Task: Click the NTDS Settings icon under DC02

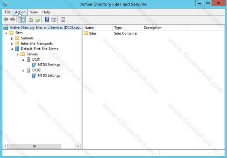Action: (x=34, y=76)
